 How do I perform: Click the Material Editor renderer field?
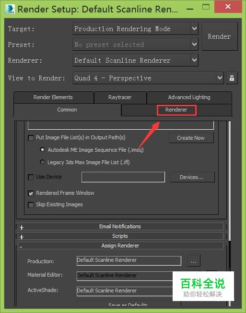(x=125, y=276)
